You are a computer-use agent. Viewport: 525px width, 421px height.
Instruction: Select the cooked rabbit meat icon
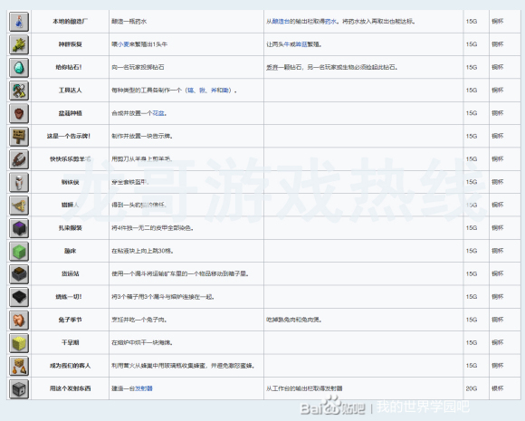click(19, 320)
